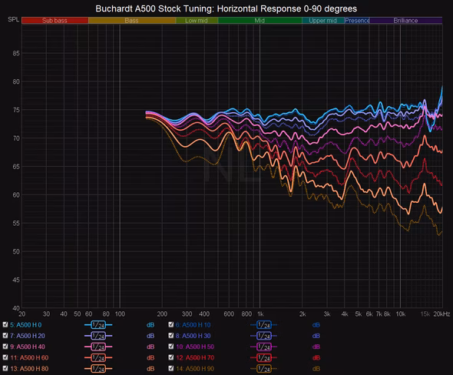Hide the A500 H 60 trace via checkbox
This screenshot has height=375, width=453.
click(x=5, y=357)
